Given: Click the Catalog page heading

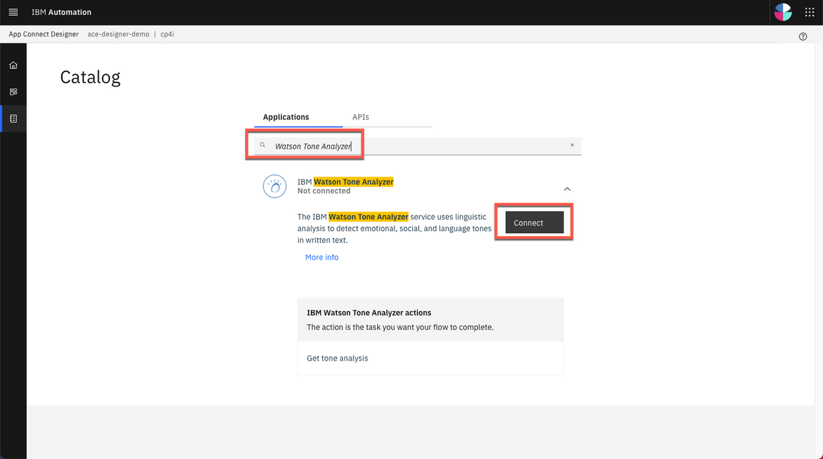Looking at the screenshot, I should coord(90,77).
